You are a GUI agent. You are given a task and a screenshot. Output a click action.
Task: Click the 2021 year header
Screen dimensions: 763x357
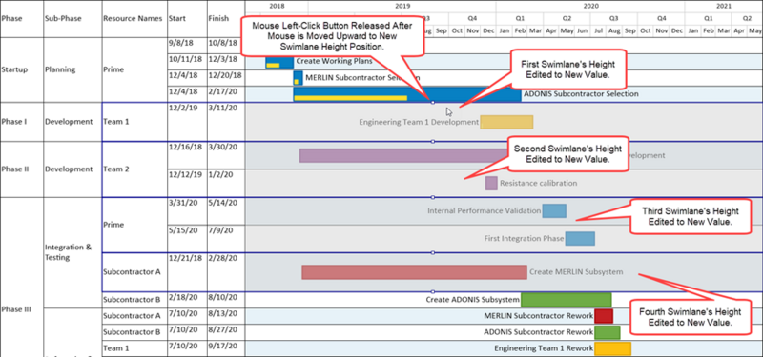(724, 7)
